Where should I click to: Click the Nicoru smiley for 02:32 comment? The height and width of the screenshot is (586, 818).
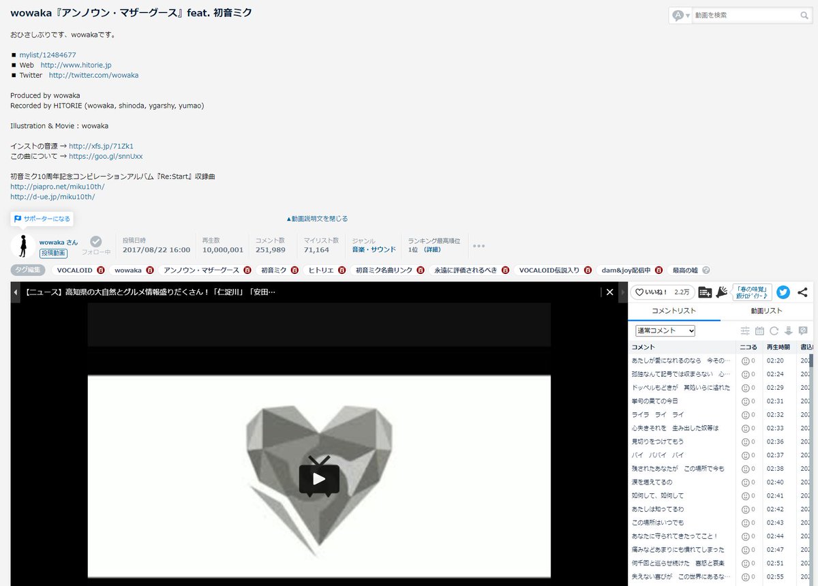(x=745, y=414)
